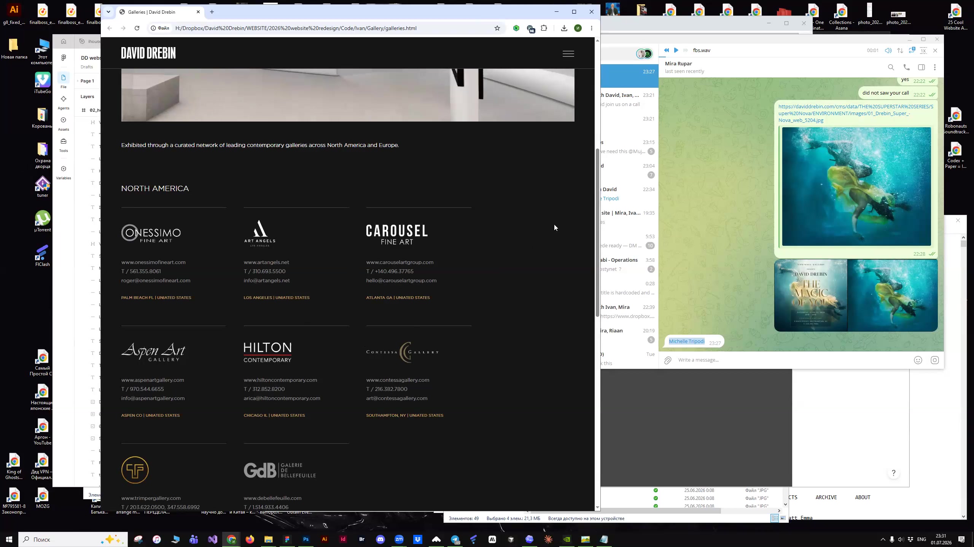The width and height of the screenshot is (974, 547).
Task: Open the ARCHIVE menu item
Action: [x=826, y=497]
